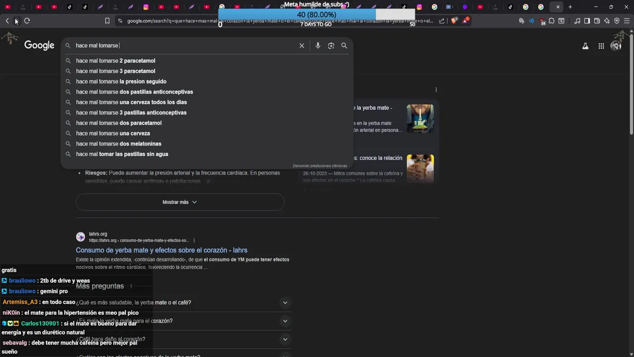Expand the 'Mostrar más' button
The image size is (634, 357).
(x=180, y=202)
